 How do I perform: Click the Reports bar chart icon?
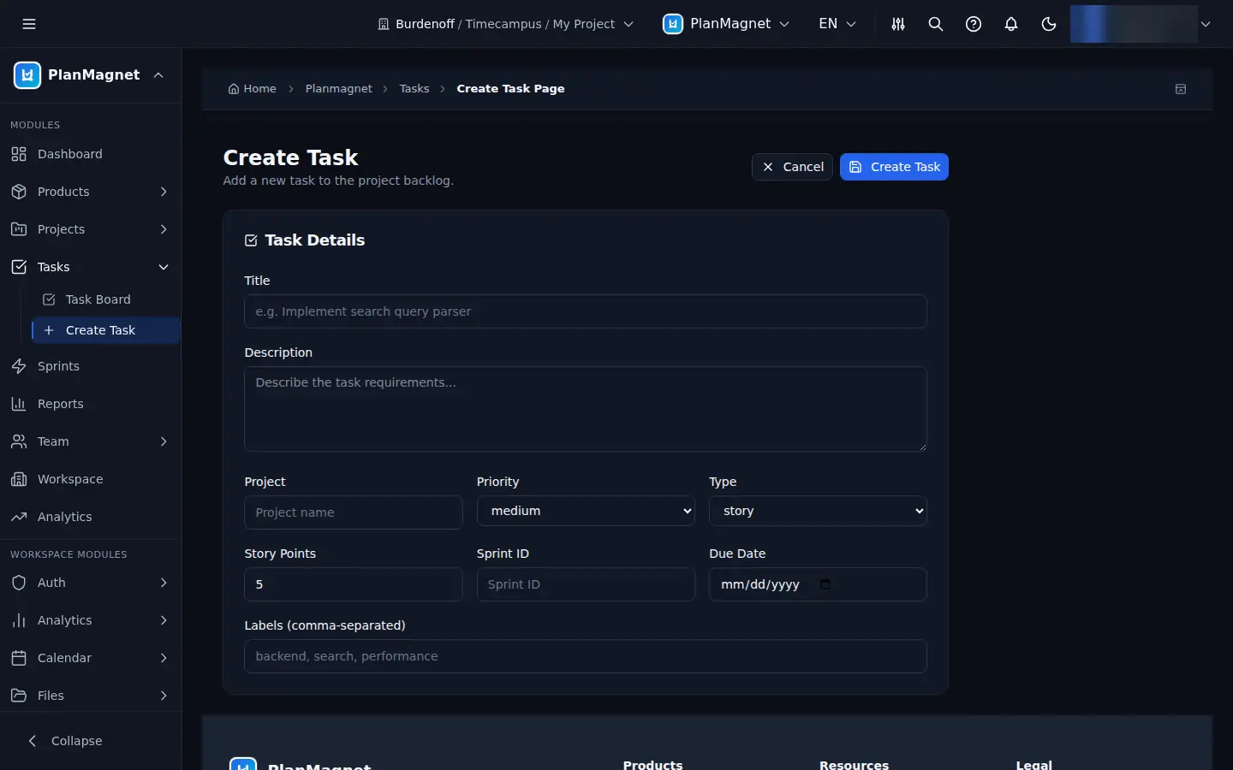pos(19,404)
